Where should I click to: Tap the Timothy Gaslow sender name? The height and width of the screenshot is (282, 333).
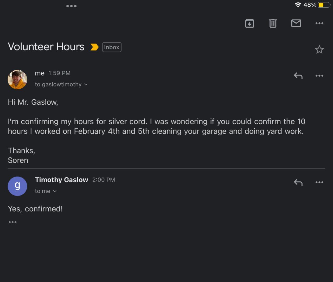click(x=61, y=180)
